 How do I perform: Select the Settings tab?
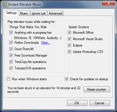pos(11,13)
